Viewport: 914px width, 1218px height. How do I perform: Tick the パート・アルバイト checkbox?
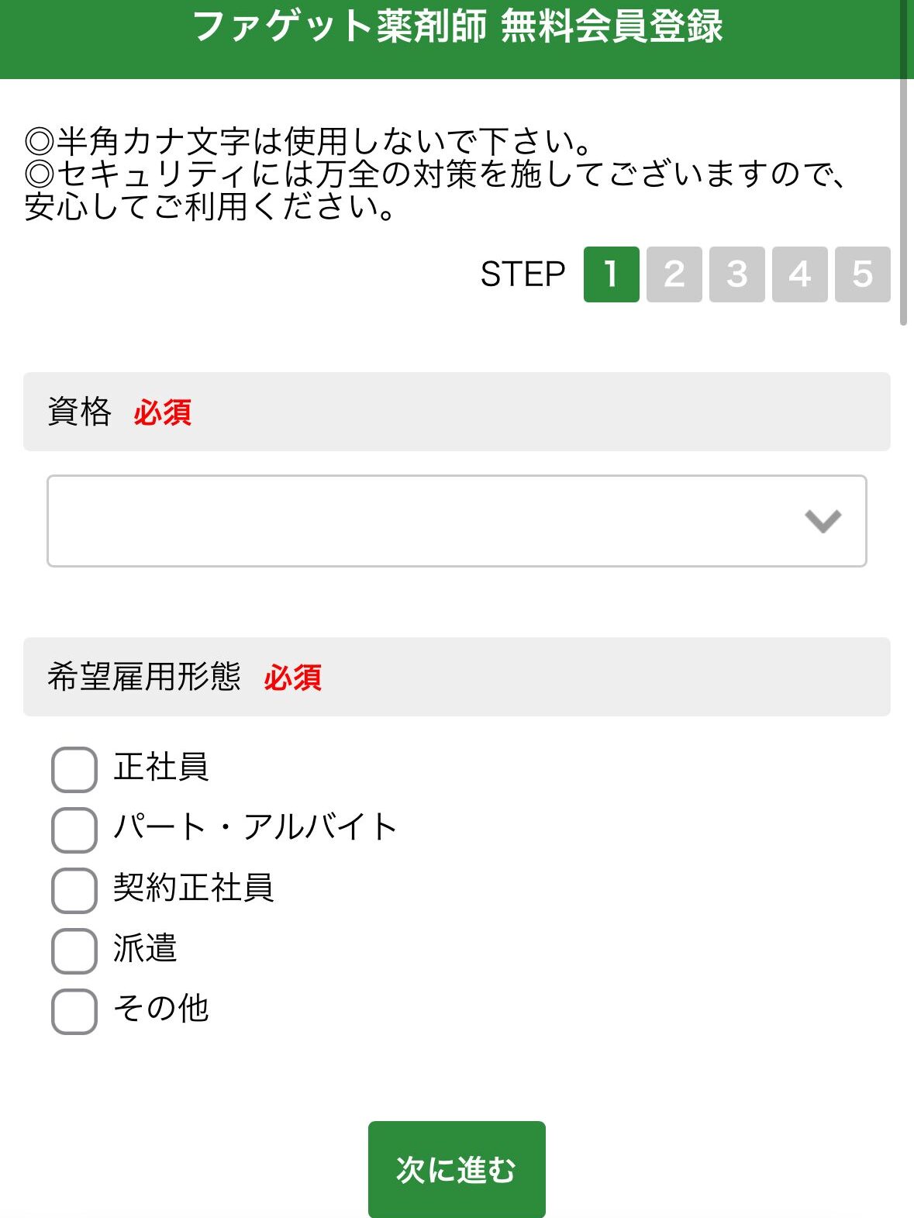74,830
